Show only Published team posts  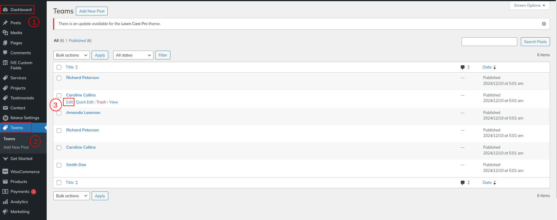point(77,41)
